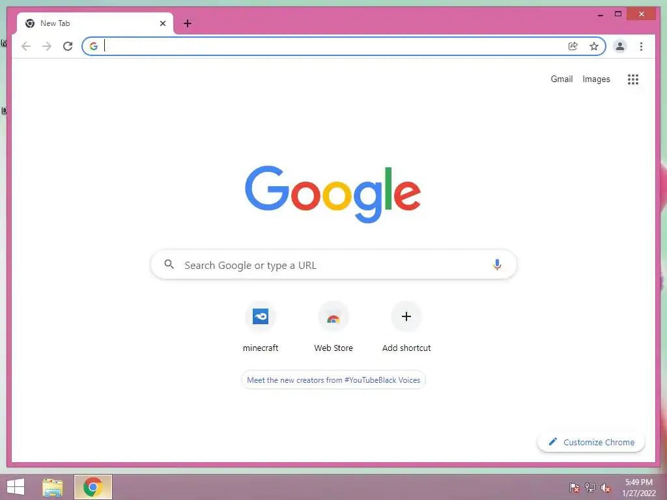This screenshot has width=667, height=500.
Task: Open the profile avatar menu
Action: tap(620, 46)
